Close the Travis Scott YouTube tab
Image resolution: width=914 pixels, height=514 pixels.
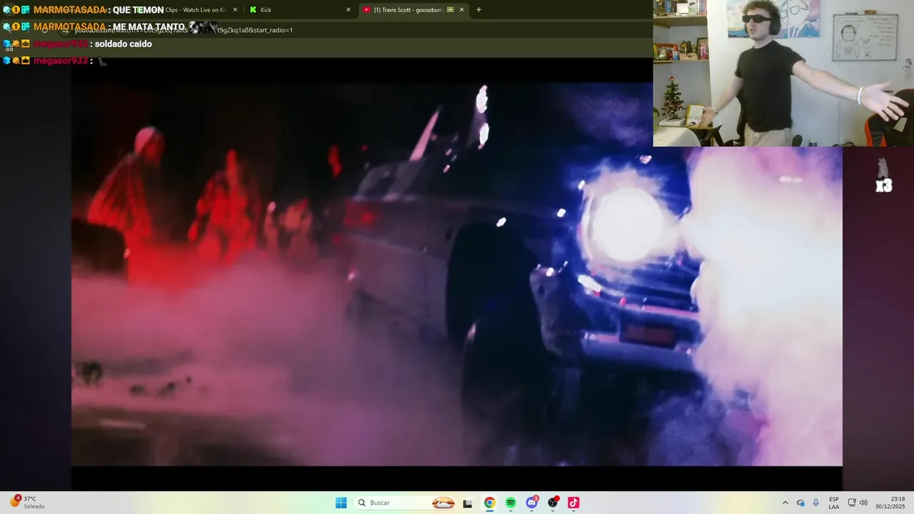[461, 10]
